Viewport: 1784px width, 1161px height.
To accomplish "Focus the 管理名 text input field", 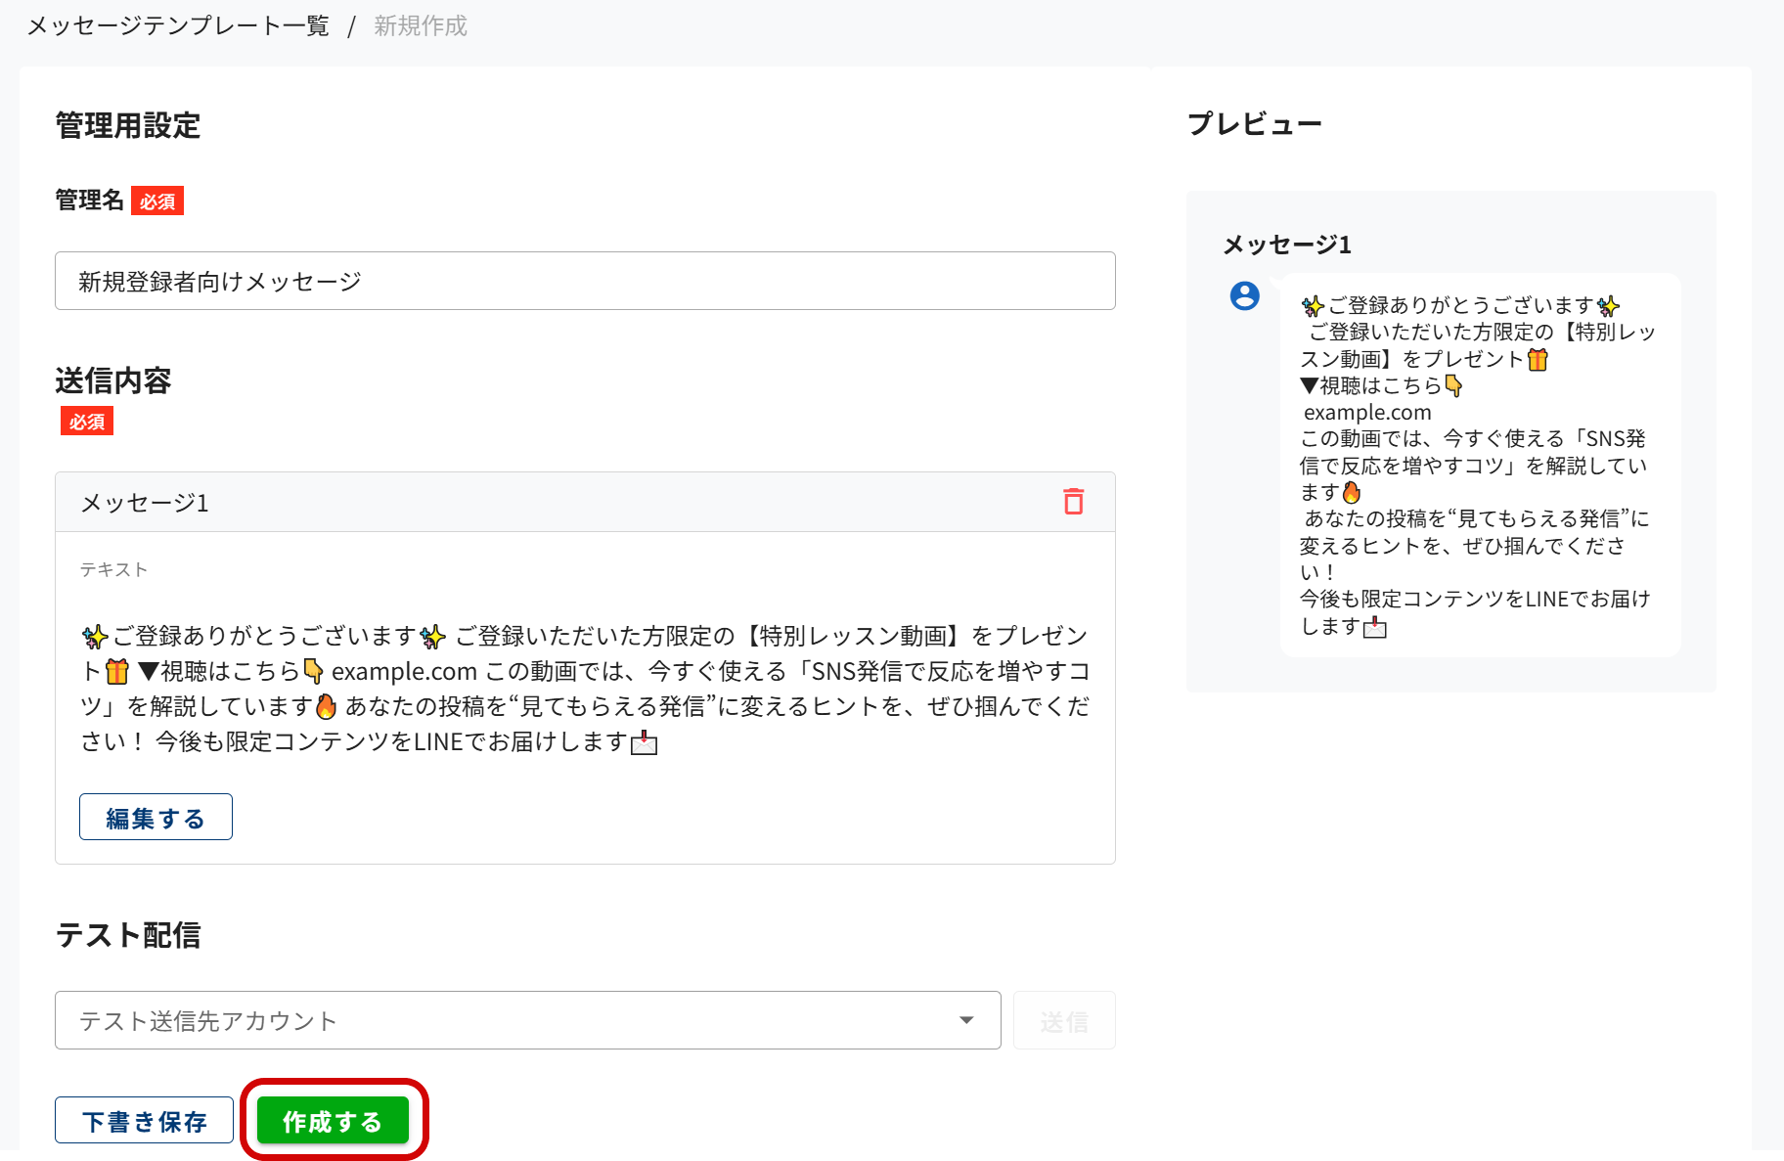I will [585, 282].
